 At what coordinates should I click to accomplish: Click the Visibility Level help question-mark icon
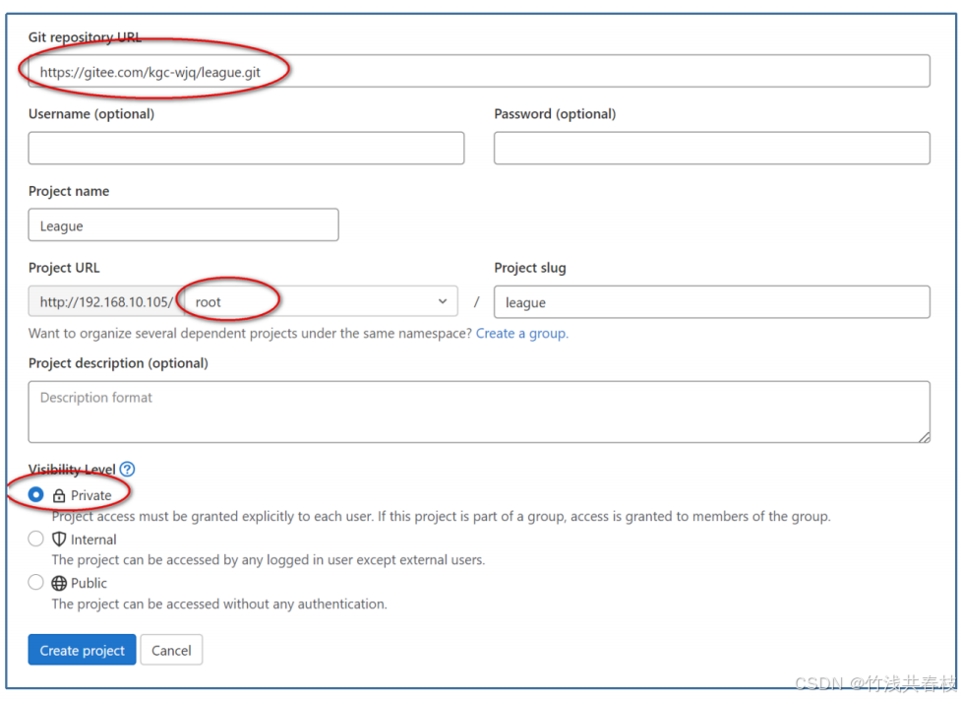[127, 470]
